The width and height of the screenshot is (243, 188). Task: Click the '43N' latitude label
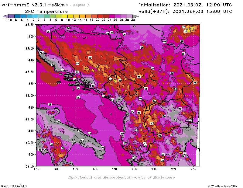click(x=31, y=84)
